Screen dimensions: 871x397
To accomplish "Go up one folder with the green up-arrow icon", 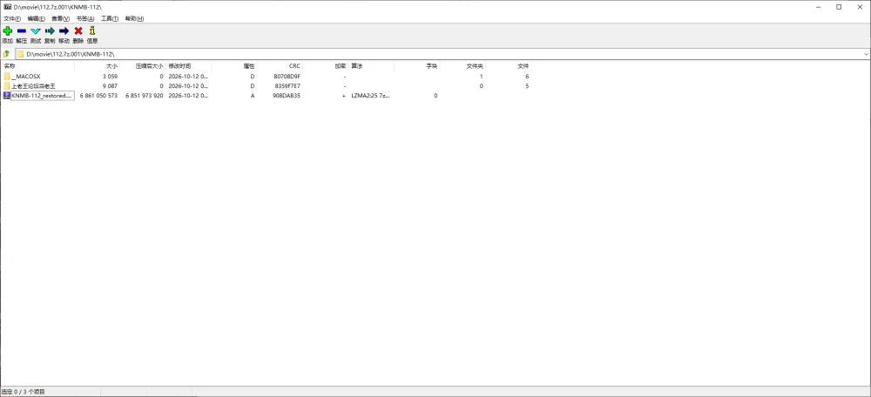I will click(6, 54).
